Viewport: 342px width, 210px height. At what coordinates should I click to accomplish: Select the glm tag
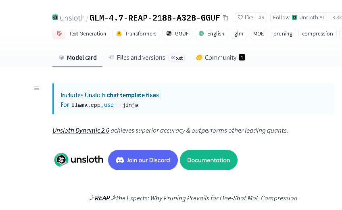[239, 33]
